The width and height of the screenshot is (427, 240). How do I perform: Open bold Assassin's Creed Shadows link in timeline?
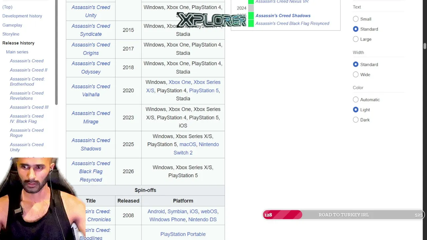(283, 16)
